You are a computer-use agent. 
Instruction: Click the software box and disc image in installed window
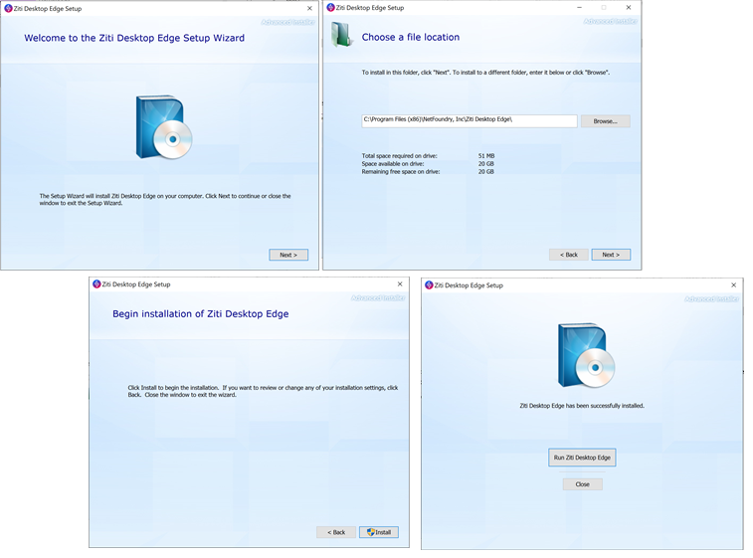(x=586, y=355)
